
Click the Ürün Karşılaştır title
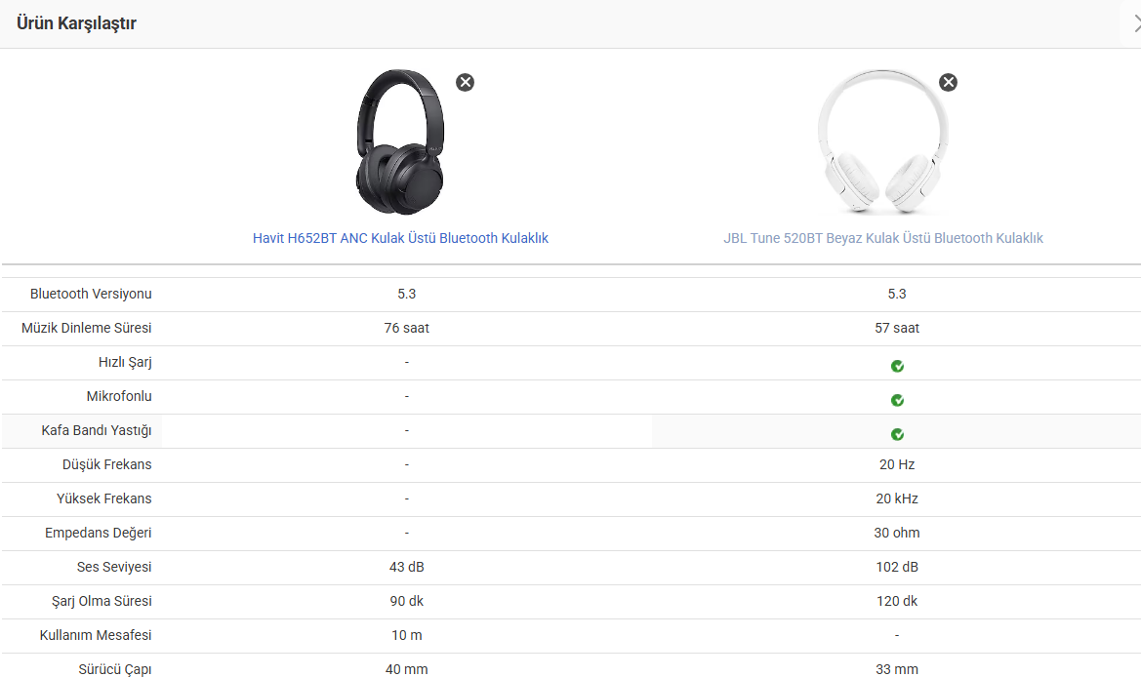(x=76, y=23)
